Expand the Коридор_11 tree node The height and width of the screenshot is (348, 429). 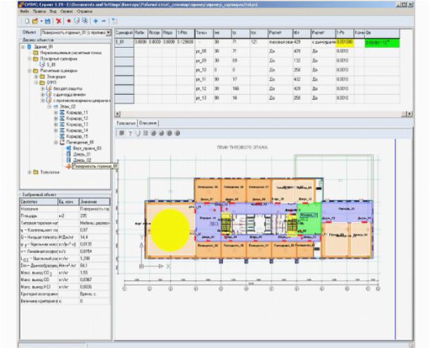(56, 112)
